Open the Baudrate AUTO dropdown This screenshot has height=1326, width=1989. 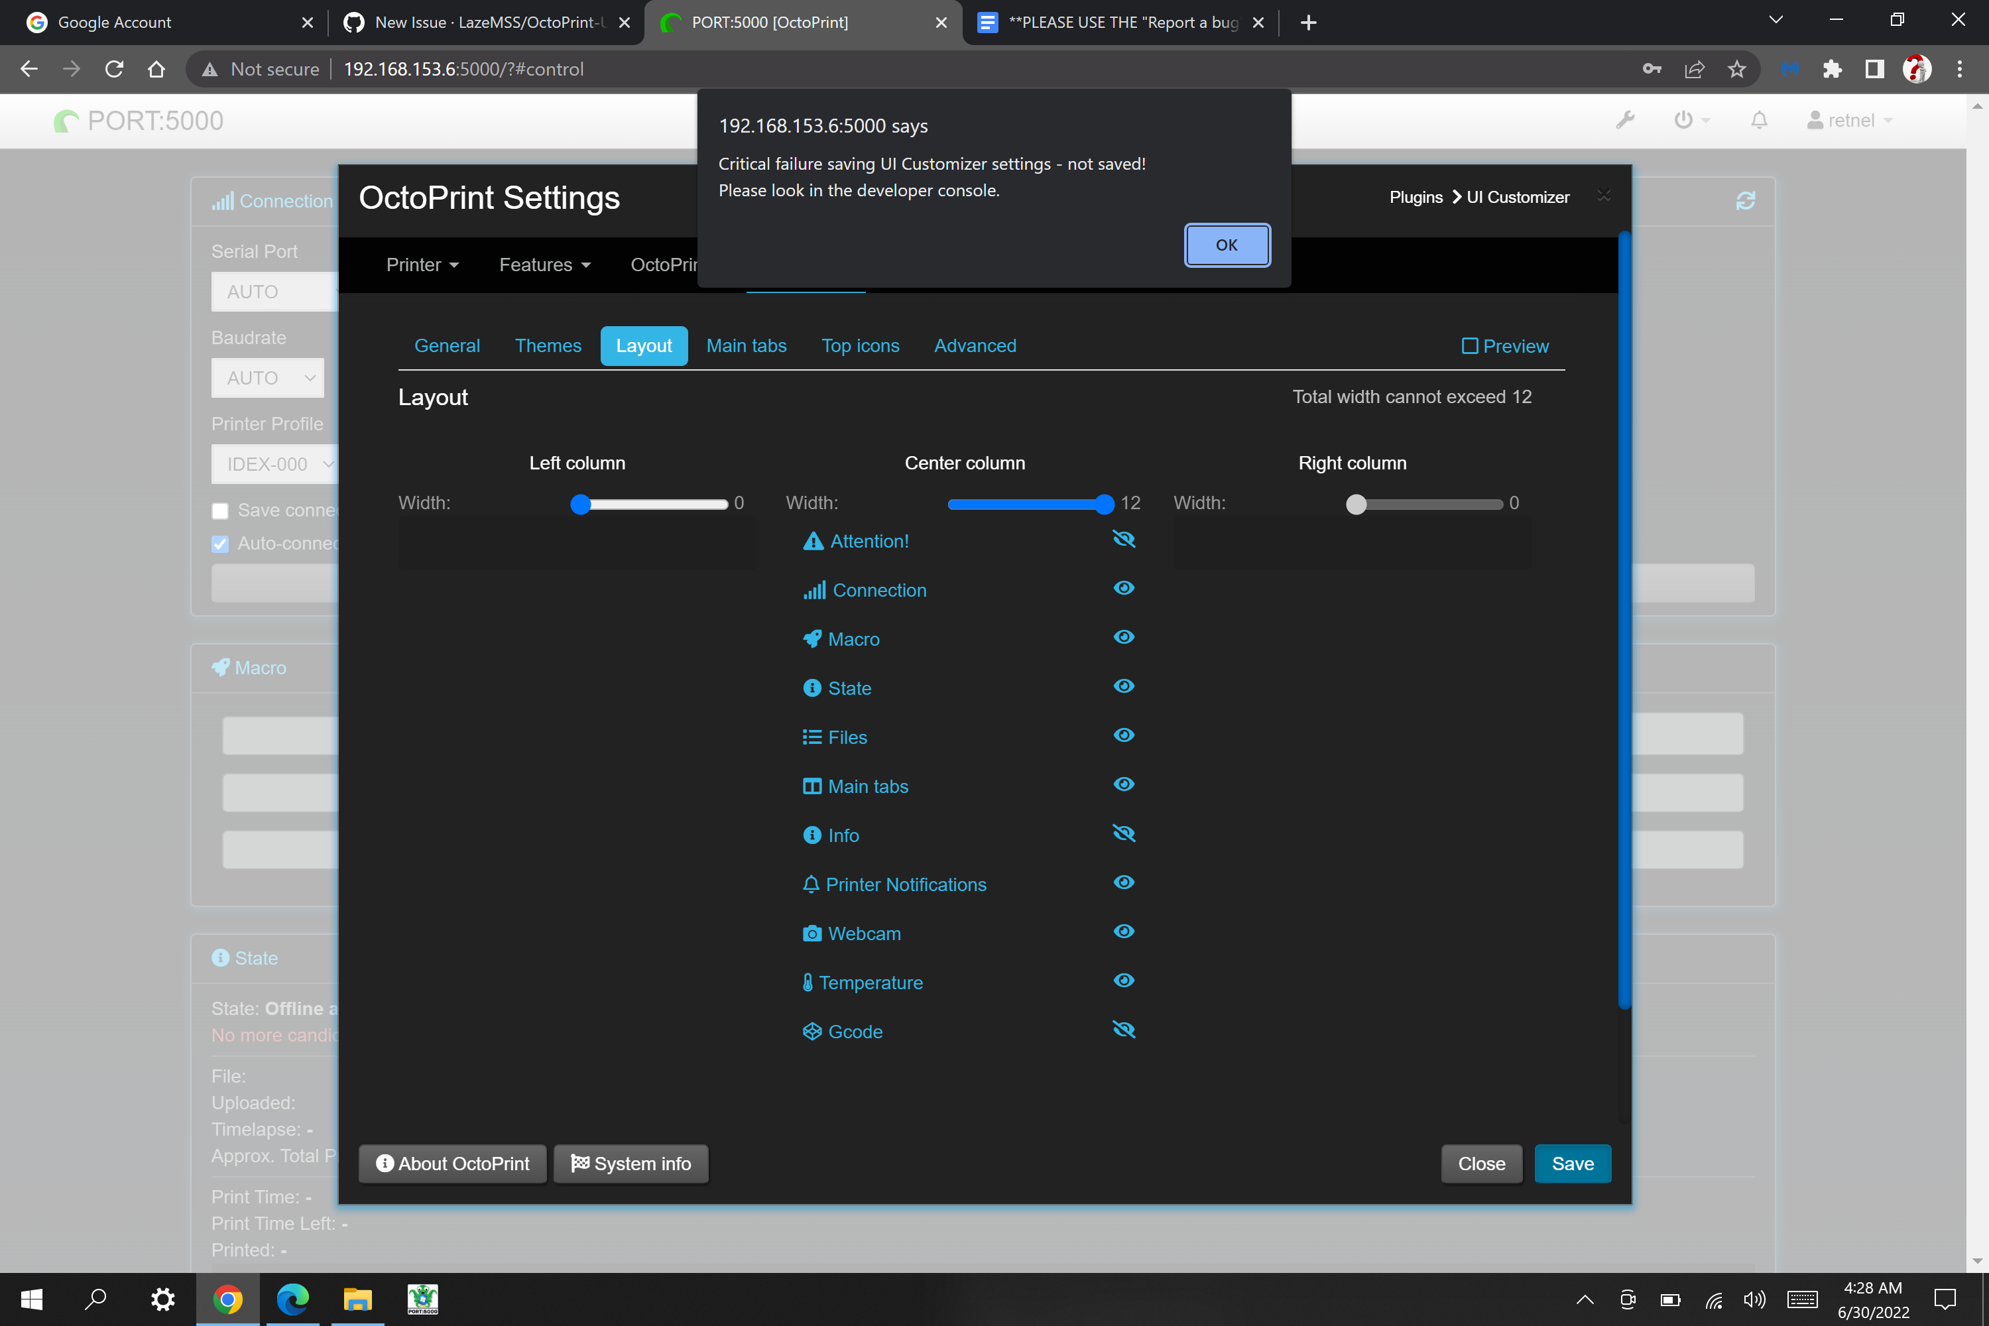(267, 378)
